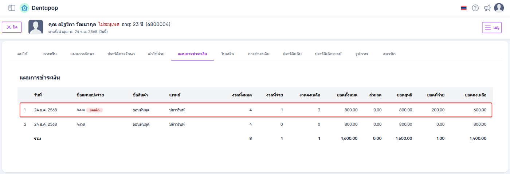The image size is (510, 174).
Task: Click the ยกเลิก status badge
Action: point(95,110)
